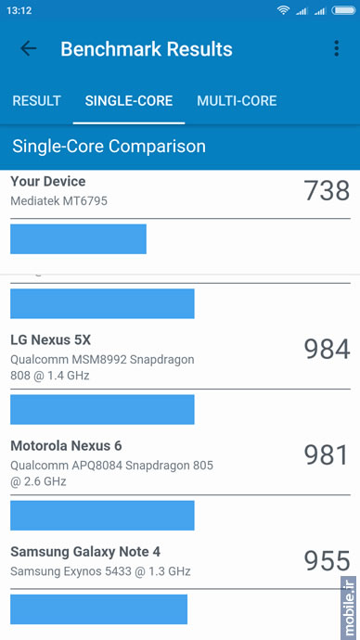Image resolution: width=360 pixels, height=640 pixels.
Task: Tap the 13:12 status bar clock
Action: coord(19,10)
